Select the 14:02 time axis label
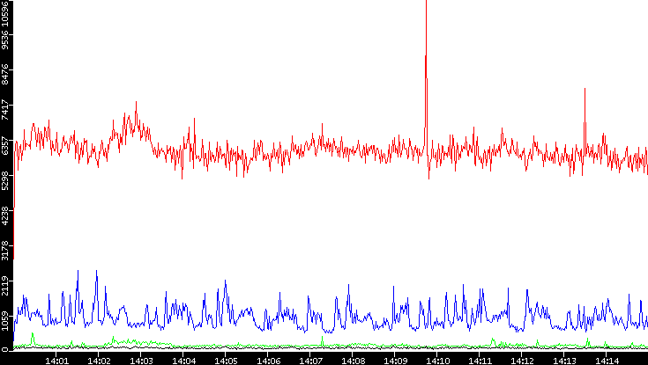Image resolution: width=648 pixels, height=365 pixels. pyautogui.click(x=99, y=361)
